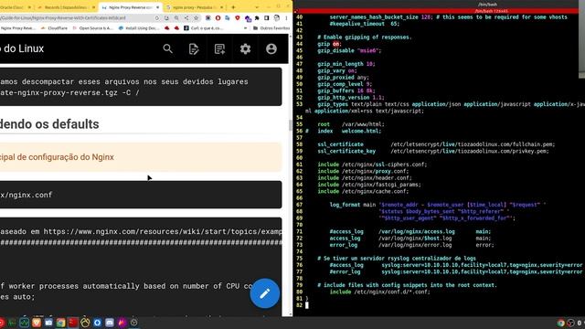Open the system monitor taskbar icon
The height and width of the screenshot is (329, 585).
pos(25,323)
